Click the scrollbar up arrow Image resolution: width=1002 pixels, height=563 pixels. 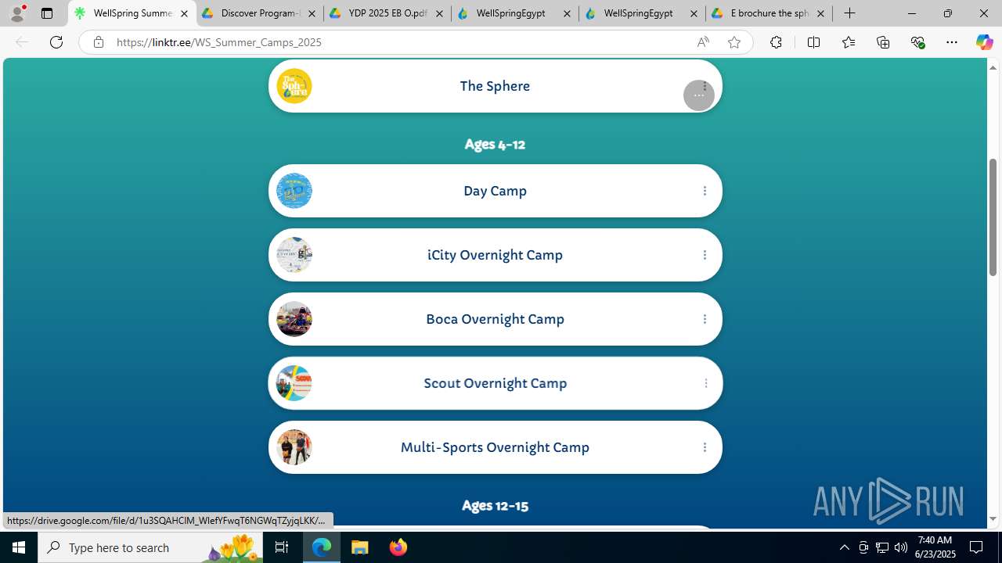click(x=993, y=67)
